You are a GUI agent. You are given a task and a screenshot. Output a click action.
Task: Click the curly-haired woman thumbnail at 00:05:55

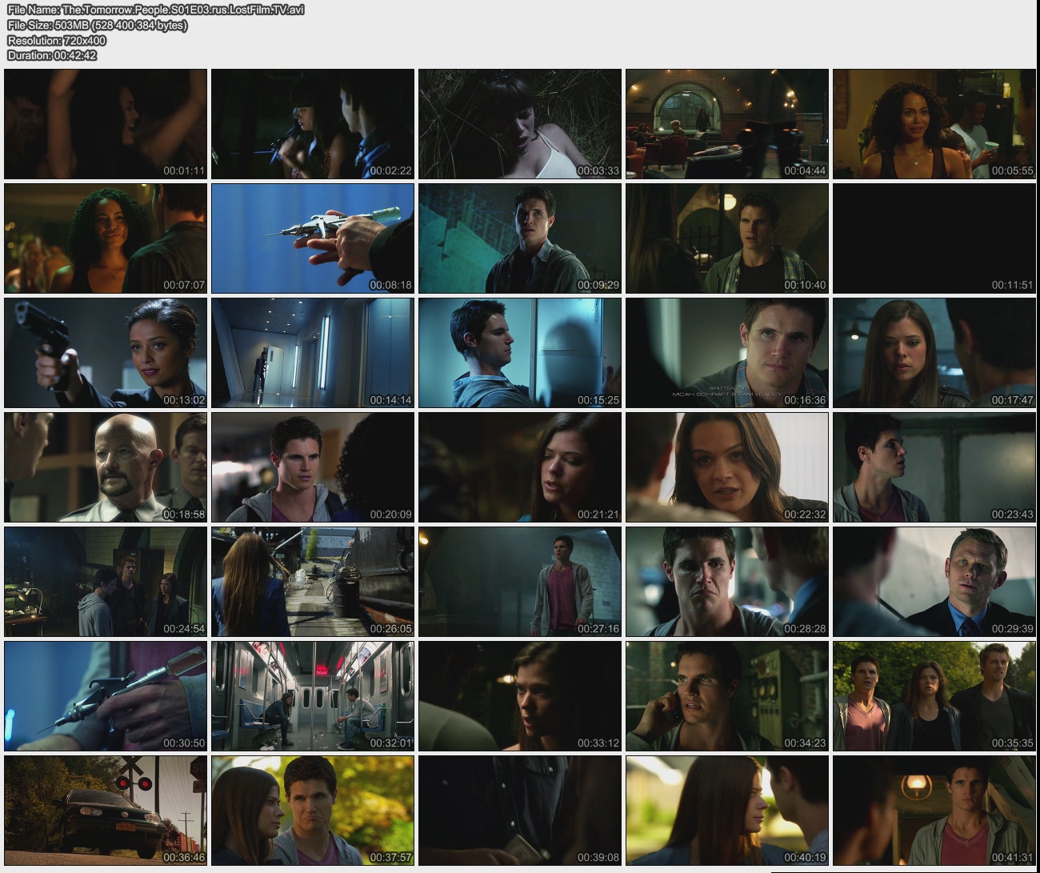(x=934, y=124)
